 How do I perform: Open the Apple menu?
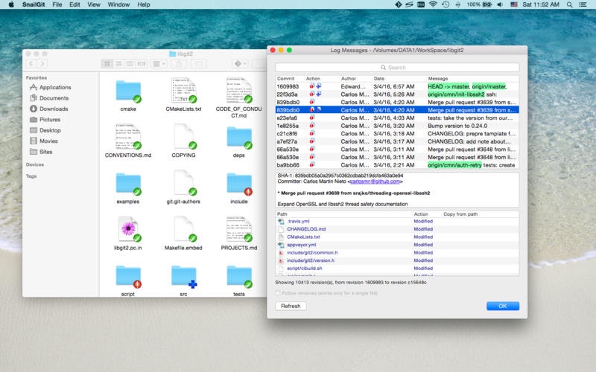click(11, 4)
